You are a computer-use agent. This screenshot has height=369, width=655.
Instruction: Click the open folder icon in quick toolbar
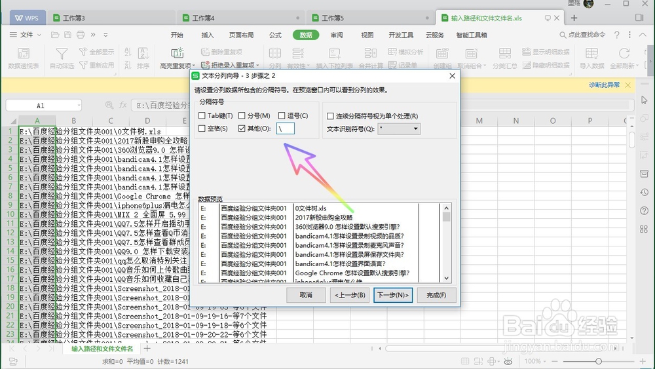[x=55, y=35]
